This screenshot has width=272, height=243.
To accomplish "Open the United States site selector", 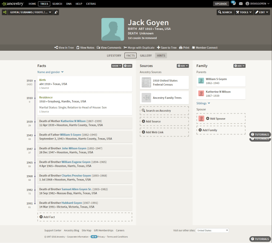I will pyautogui.click(x=212, y=231).
